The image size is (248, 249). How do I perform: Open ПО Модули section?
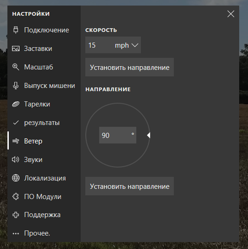[x=44, y=196]
